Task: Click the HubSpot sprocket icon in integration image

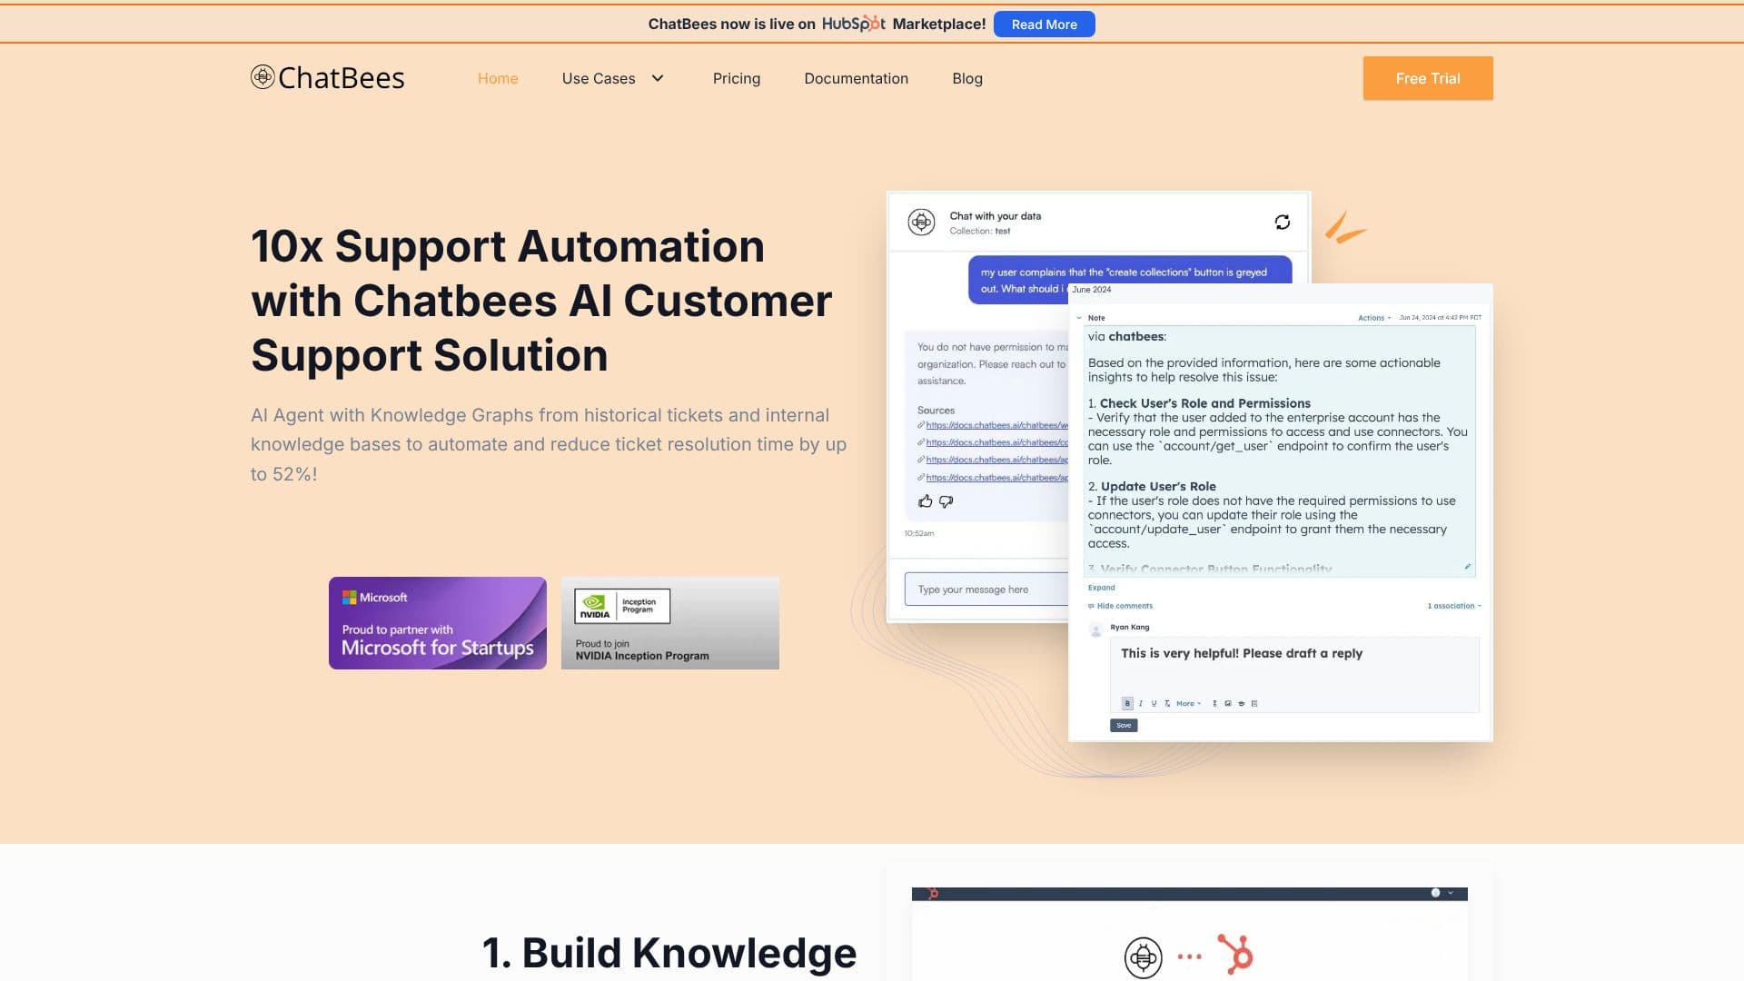Action: pyautogui.click(x=1235, y=955)
